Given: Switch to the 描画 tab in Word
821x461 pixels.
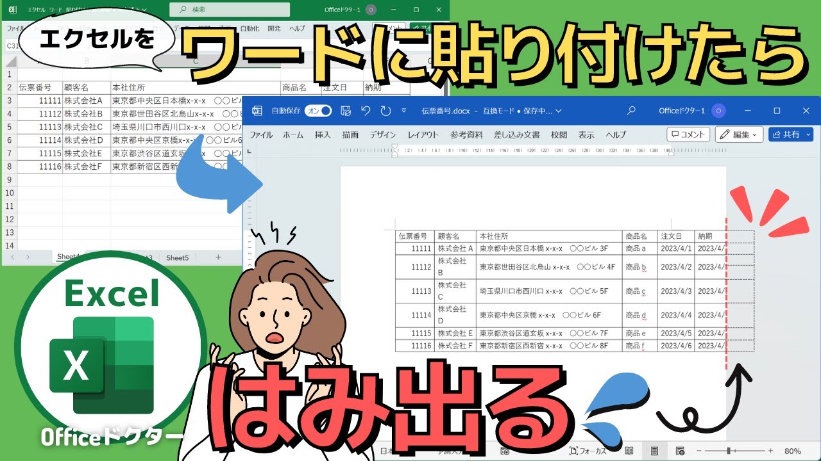Looking at the screenshot, I should (x=350, y=135).
